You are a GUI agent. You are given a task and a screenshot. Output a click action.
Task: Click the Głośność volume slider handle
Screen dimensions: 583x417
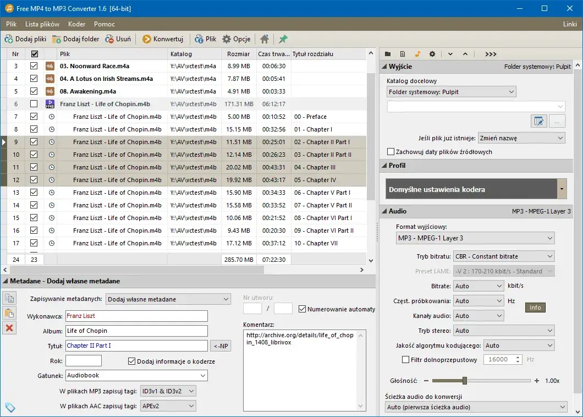(x=464, y=381)
